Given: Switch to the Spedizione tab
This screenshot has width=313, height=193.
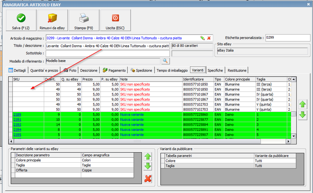Looking at the screenshot, I should click(x=141, y=70).
